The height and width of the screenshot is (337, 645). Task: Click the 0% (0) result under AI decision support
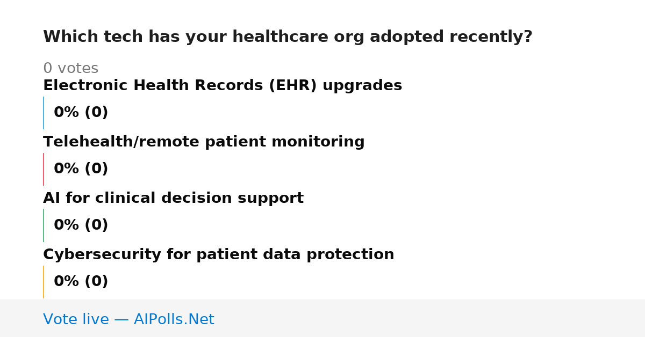(x=81, y=225)
